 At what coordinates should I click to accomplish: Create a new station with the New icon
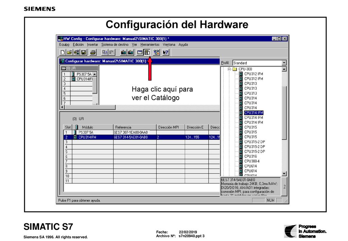coord(63,52)
